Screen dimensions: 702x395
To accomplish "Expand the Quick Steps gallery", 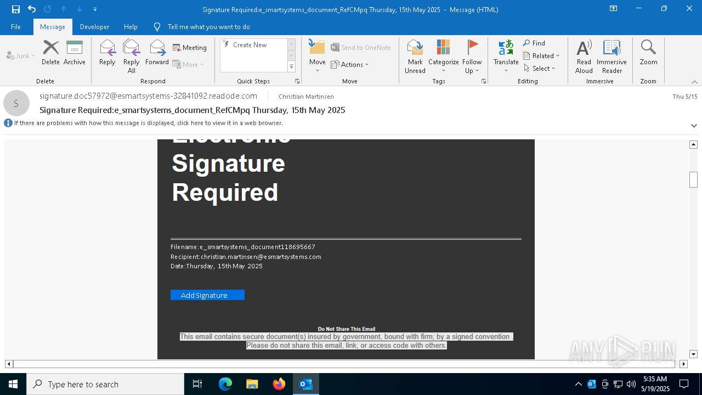I will pyautogui.click(x=291, y=67).
